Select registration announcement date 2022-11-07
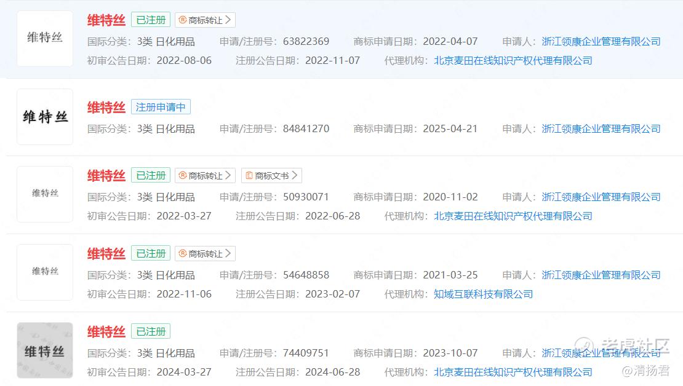Viewport: 683px width, 386px height. [333, 61]
